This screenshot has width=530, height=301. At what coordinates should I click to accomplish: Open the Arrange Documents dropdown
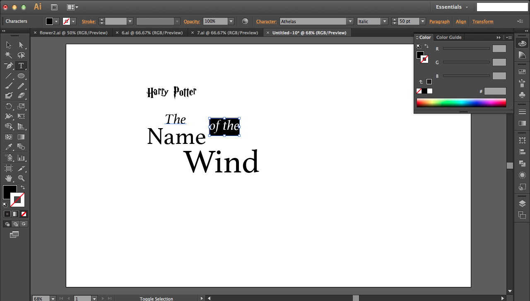(72, 7)
